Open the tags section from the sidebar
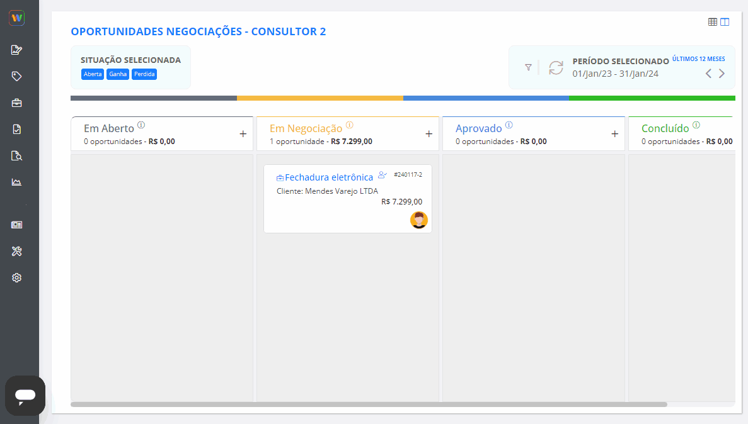This screenshot has height=424, width=748. tap(16, 76)
